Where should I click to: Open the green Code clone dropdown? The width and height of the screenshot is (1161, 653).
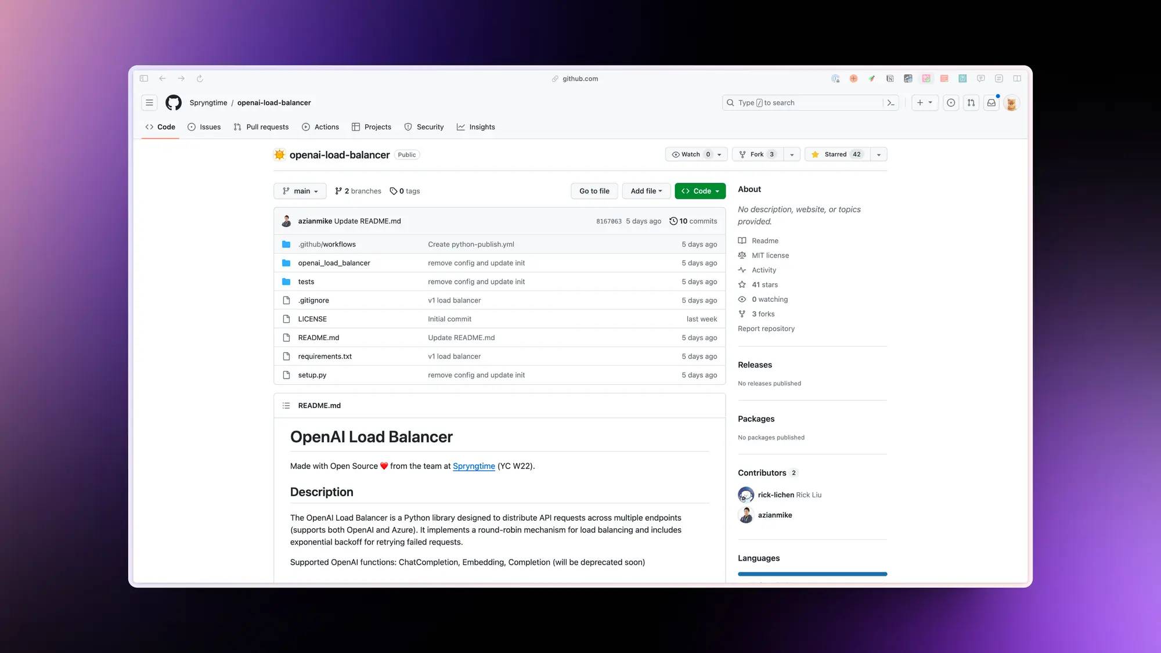point(700,191)
